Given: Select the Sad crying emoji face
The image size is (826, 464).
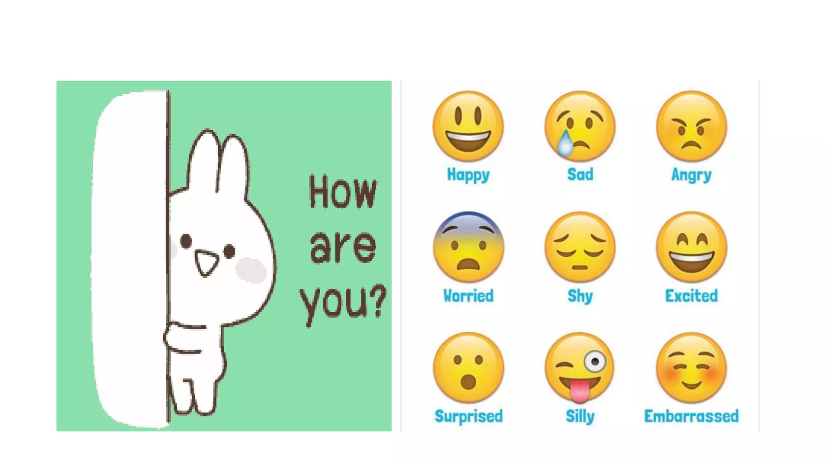Looking at the screenshot, I should (x=580, y=126).
